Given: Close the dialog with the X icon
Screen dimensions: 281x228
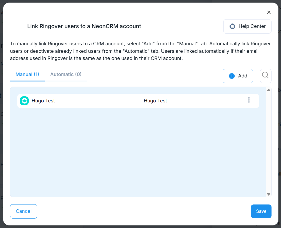Looking at the screenshot, I should tap(269, 12).
